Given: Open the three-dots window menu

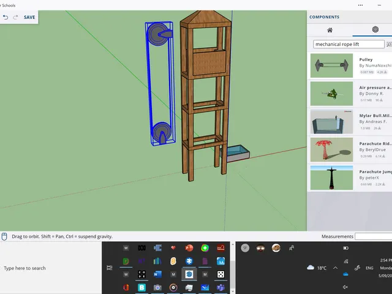Looking at the screenshot, I should pos(360,5).
